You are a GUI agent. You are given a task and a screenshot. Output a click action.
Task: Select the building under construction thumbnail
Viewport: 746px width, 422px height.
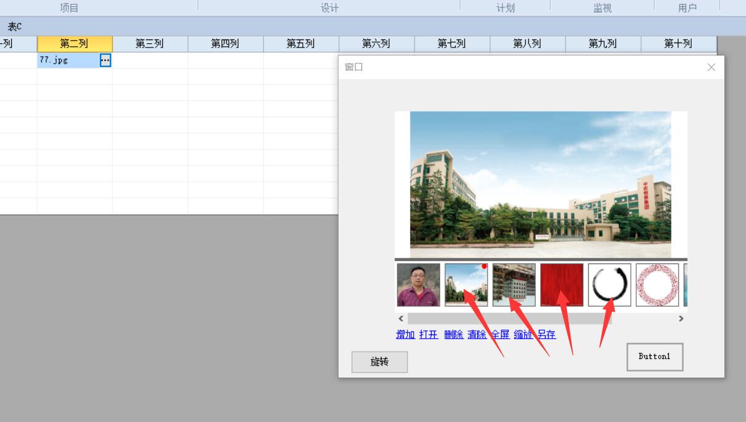tap(514, 285)
